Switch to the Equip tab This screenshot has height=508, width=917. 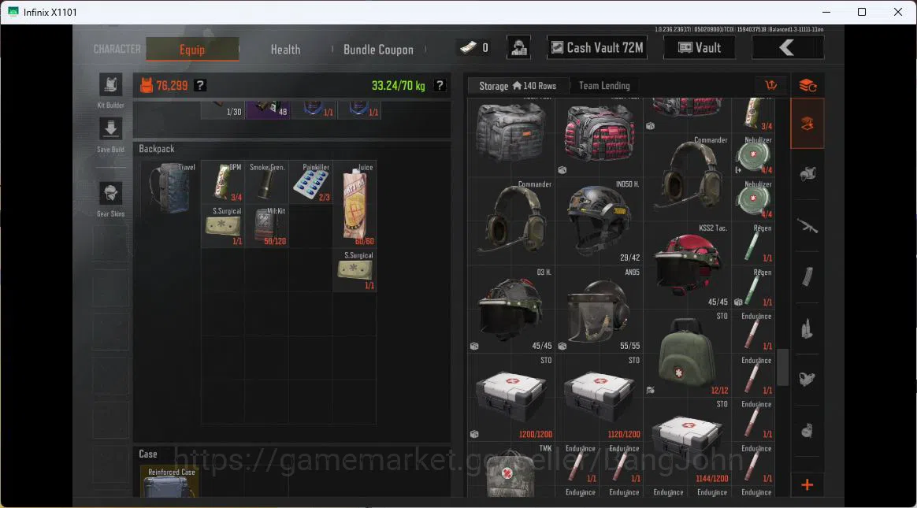click(x=192, y=49)
